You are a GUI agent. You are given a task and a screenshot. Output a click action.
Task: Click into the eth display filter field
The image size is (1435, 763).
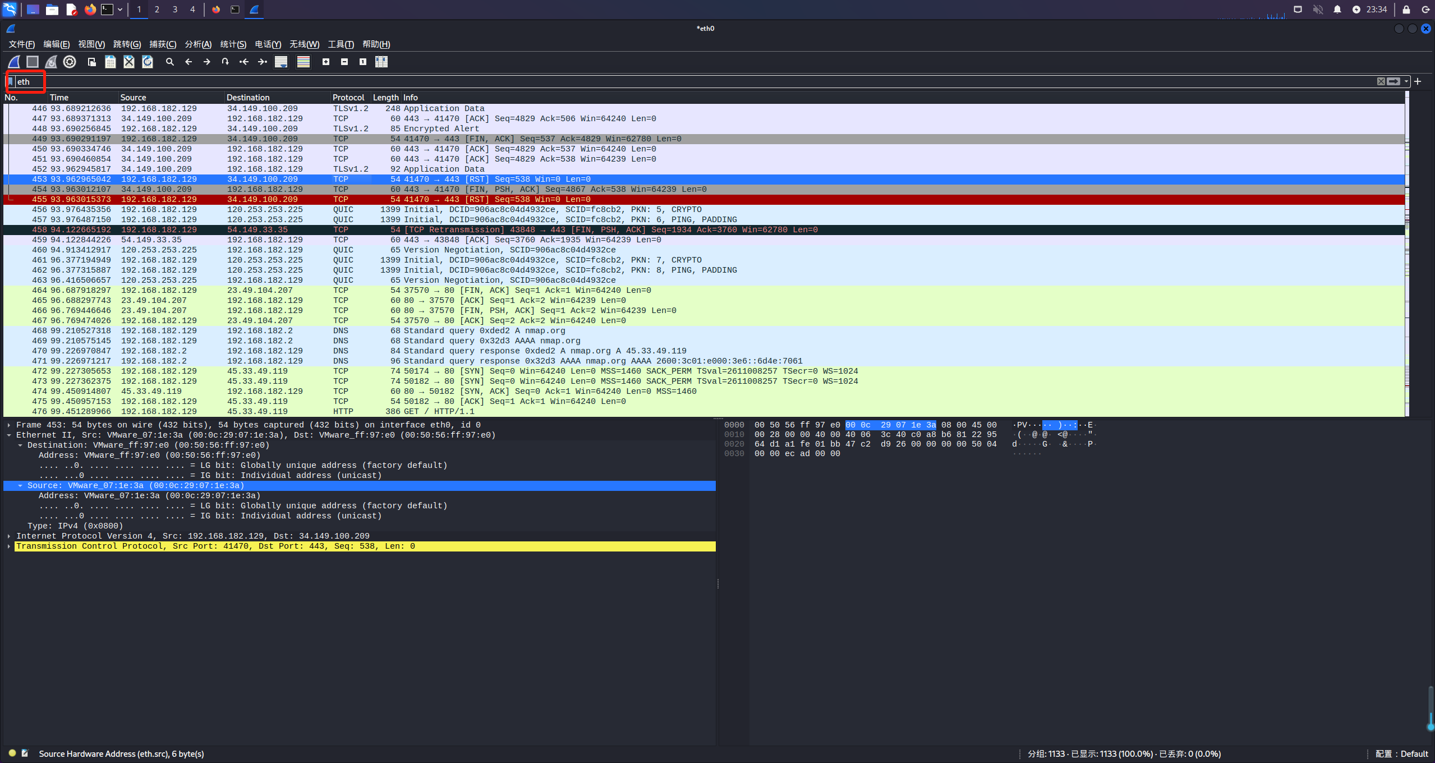coord(696,82)
